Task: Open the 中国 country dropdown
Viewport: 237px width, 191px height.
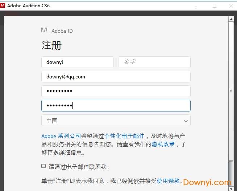Action: tap(116, 121)
